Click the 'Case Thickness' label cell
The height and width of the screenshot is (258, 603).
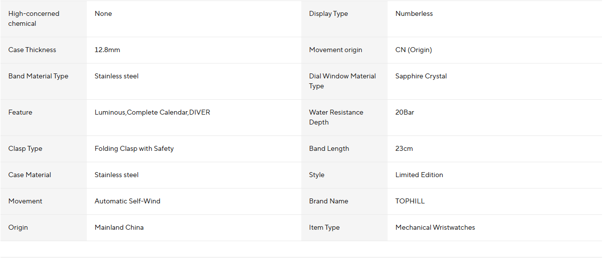tap(44, 50)
